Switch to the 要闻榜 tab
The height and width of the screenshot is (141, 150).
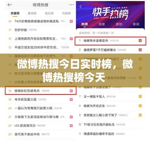tap(32, 13)
